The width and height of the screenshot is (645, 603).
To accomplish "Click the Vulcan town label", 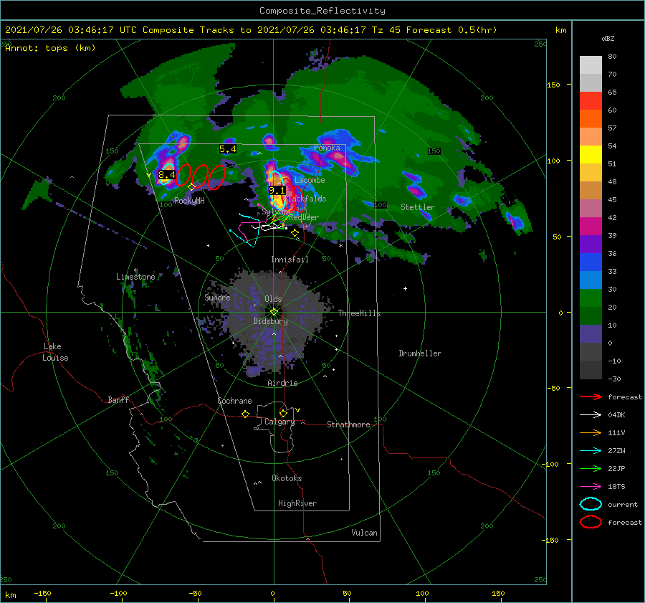I will [x=364, y=533].
